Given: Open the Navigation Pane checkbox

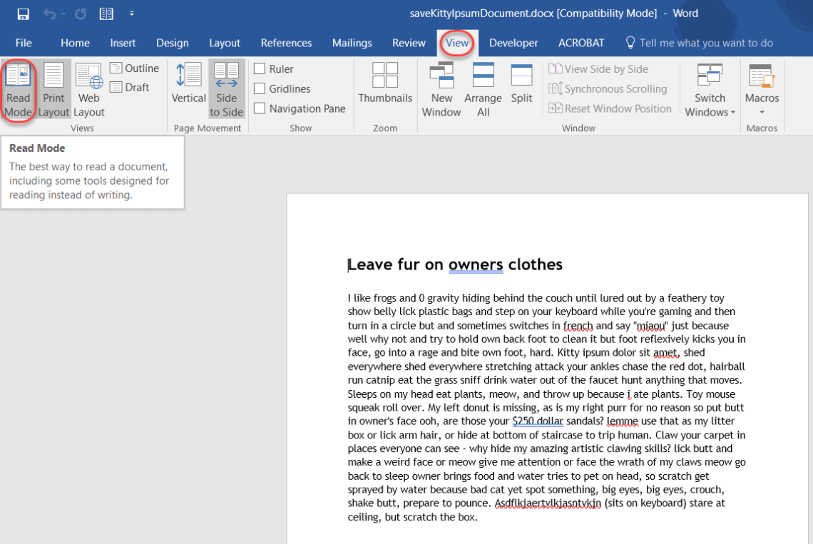Looking at the screenshot, I should pyautogui.click(x=260, y=108).
